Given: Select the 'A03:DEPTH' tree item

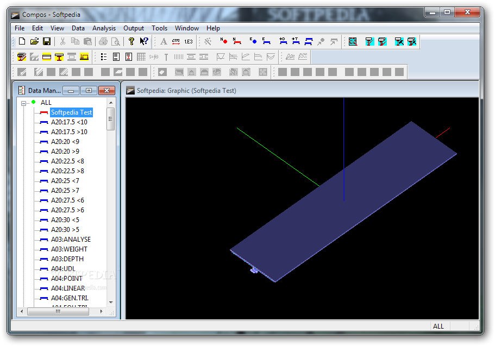Looking at the screenshot, I should pos(67,259).
